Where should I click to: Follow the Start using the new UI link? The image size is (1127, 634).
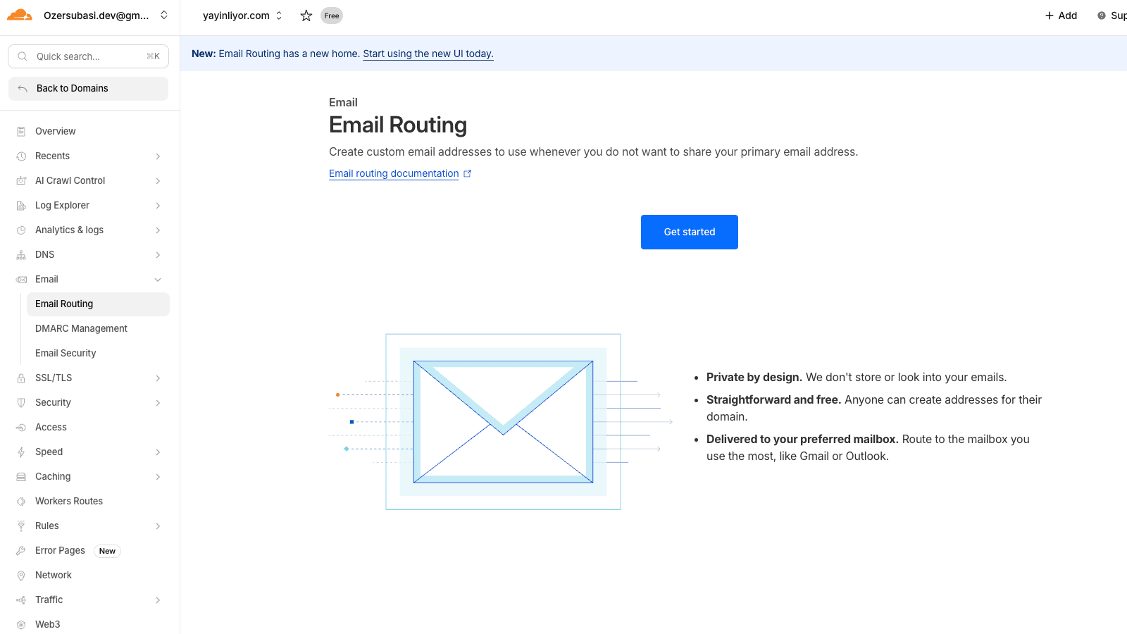[x=428, y=54]
